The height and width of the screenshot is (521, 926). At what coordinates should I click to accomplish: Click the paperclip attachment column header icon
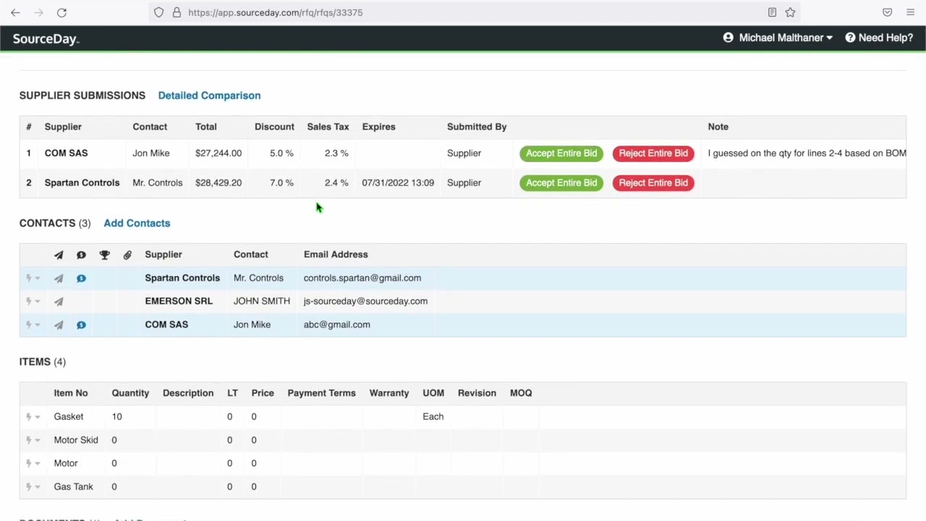pos(127,255)
